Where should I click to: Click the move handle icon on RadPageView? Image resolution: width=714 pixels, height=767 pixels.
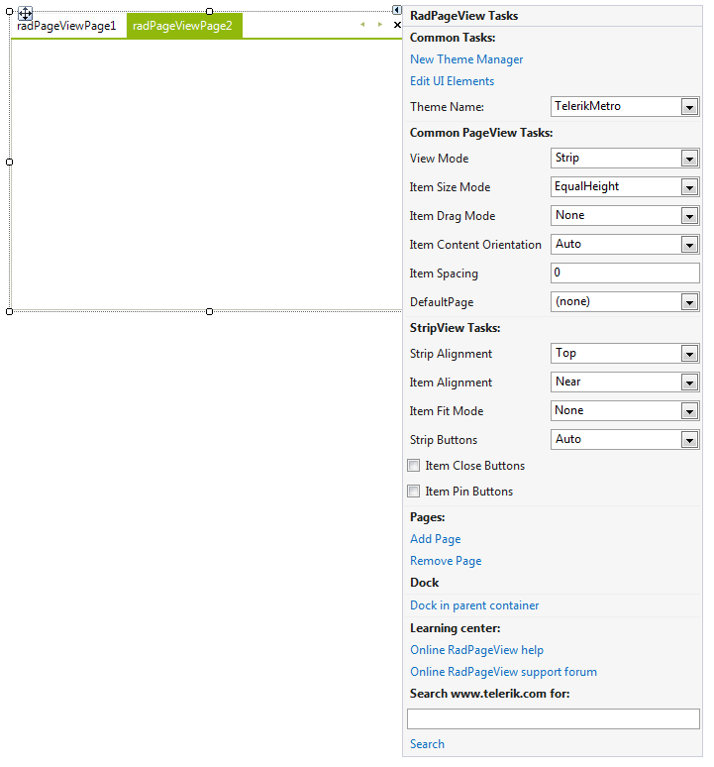[x=25, y=13]
